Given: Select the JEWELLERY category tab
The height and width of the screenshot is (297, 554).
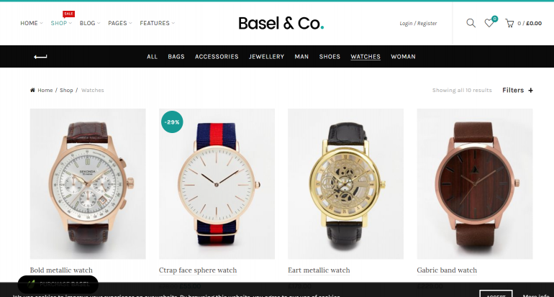Looking at the screenshot, I should pyautogui.click(x=266, y=57).
